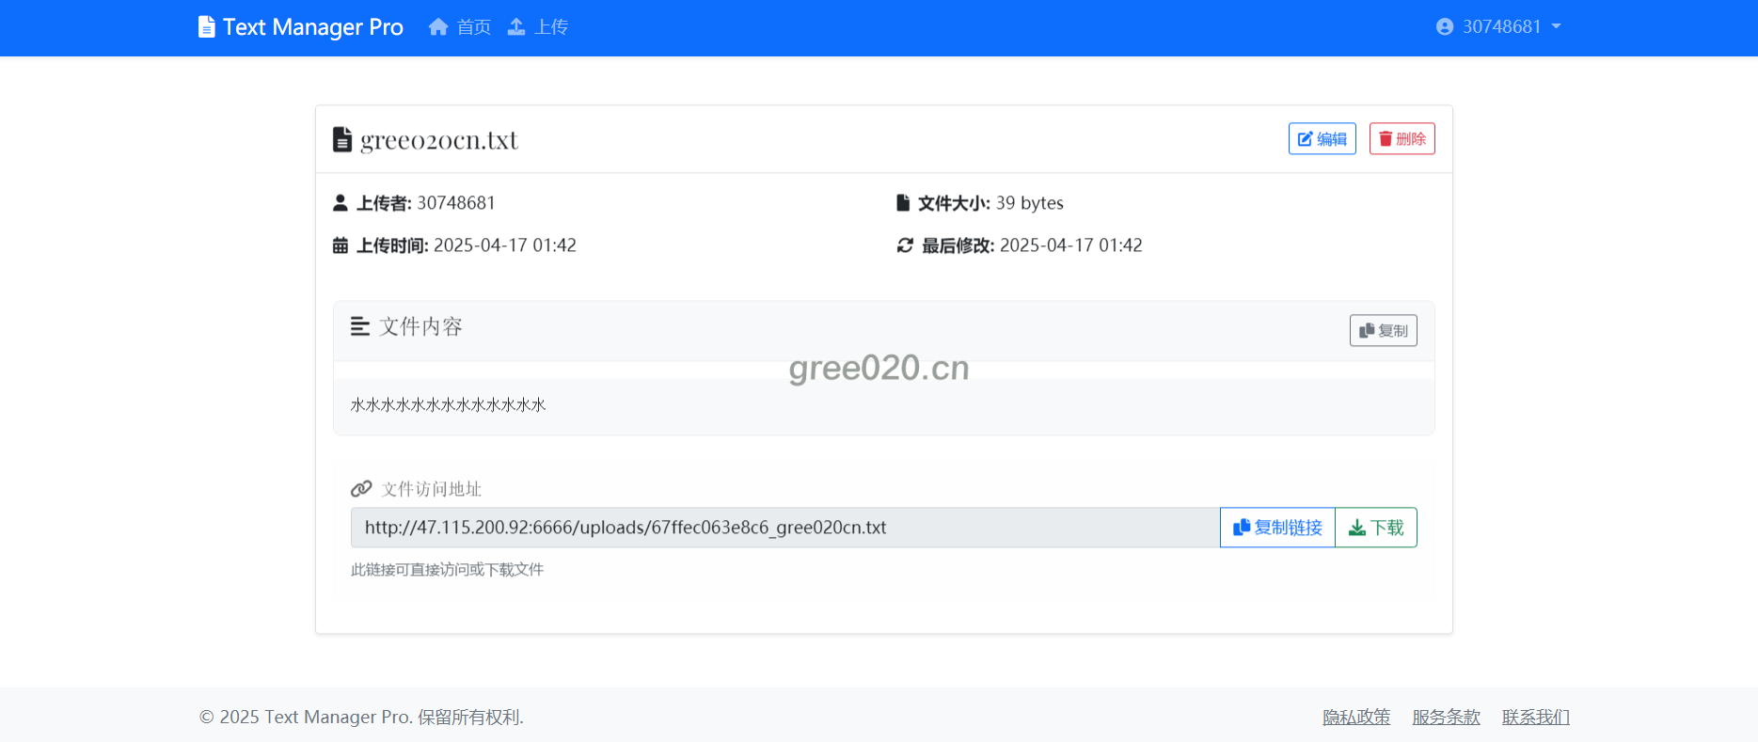
Task: Open the 服务条款 footer link
Action: coord(1446,717)
